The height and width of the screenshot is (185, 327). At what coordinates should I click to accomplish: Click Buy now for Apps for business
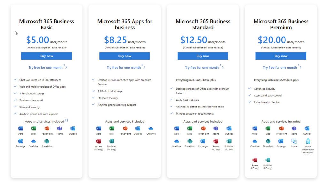(x=125, y=56)
